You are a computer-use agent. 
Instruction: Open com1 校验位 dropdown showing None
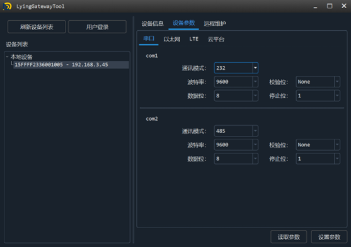[x=318, y=82]
